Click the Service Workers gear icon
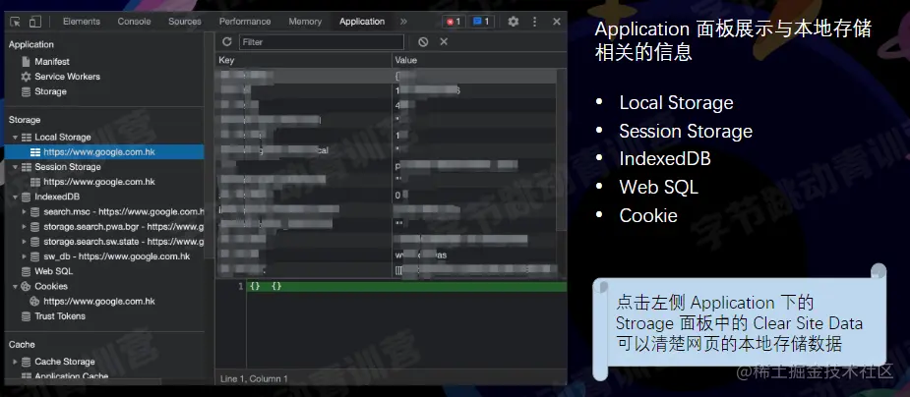Viewport: 910px width, 397px height. [x=27, y=77]
